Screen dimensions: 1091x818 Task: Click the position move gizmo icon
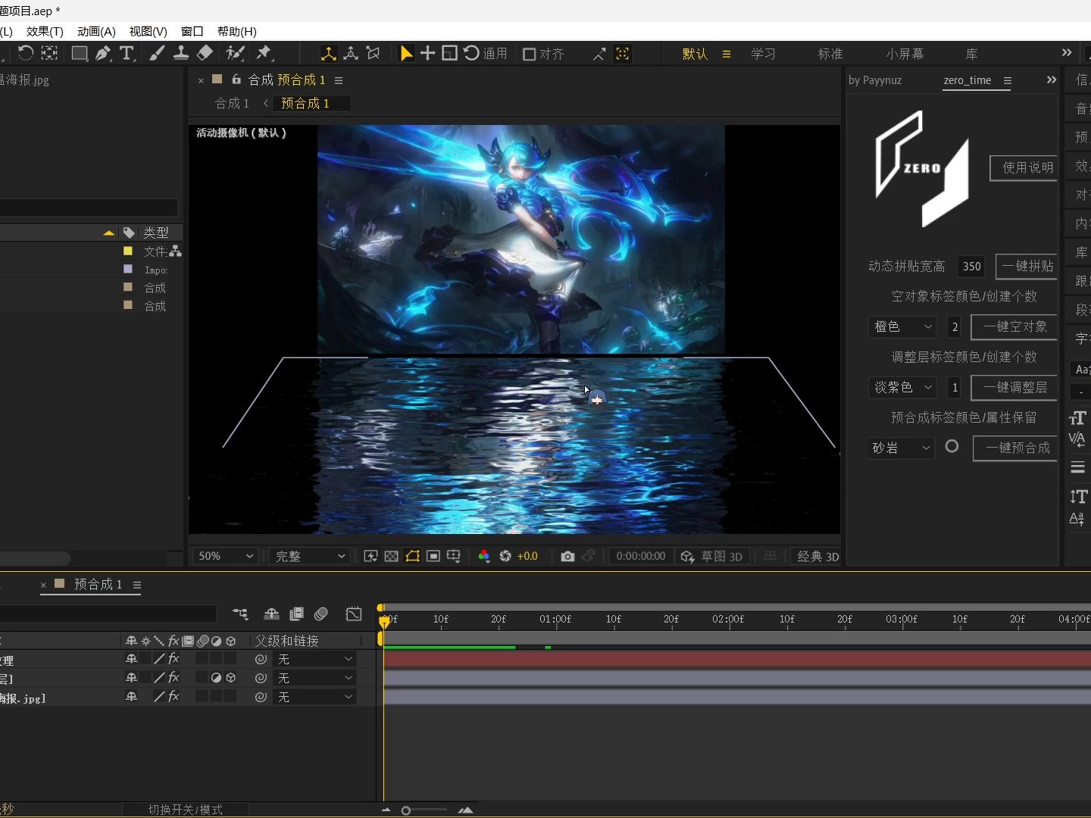(427, 53)
